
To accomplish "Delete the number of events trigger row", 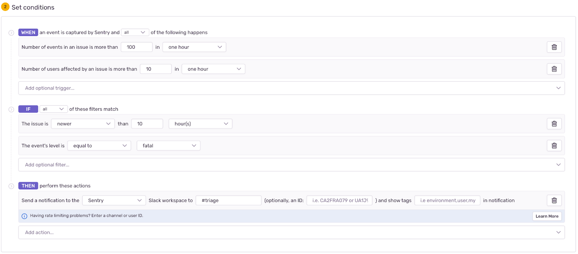I will coord(554,47).
